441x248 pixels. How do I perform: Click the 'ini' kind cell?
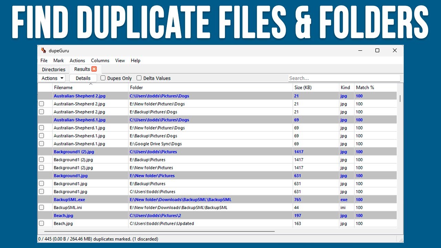(343, 207)
